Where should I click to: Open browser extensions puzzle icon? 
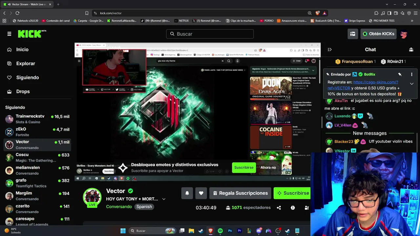tap(376, 13)
